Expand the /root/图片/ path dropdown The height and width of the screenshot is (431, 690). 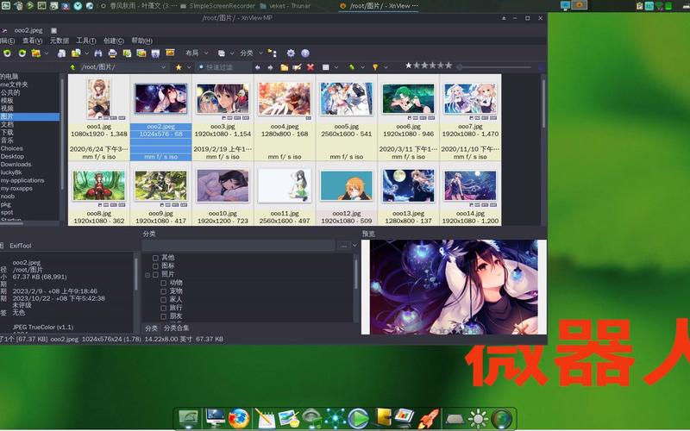[x=163, y=67]
